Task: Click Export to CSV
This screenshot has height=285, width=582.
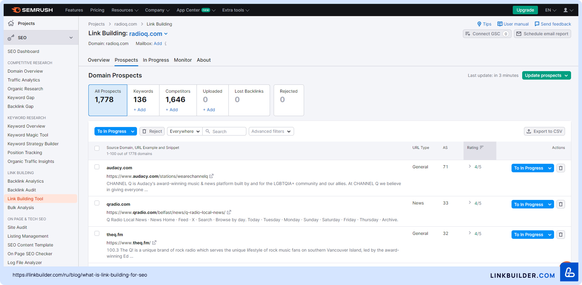Action: click(x=544, y=131)
